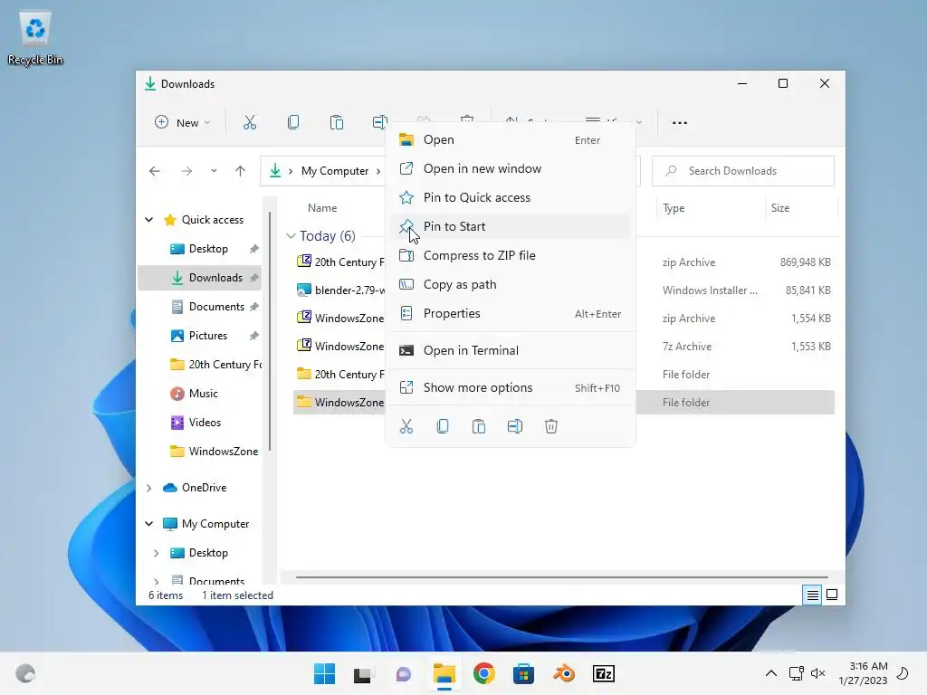Open the Windows Start button
Screen dimensions: 927x695
point(324,673)
